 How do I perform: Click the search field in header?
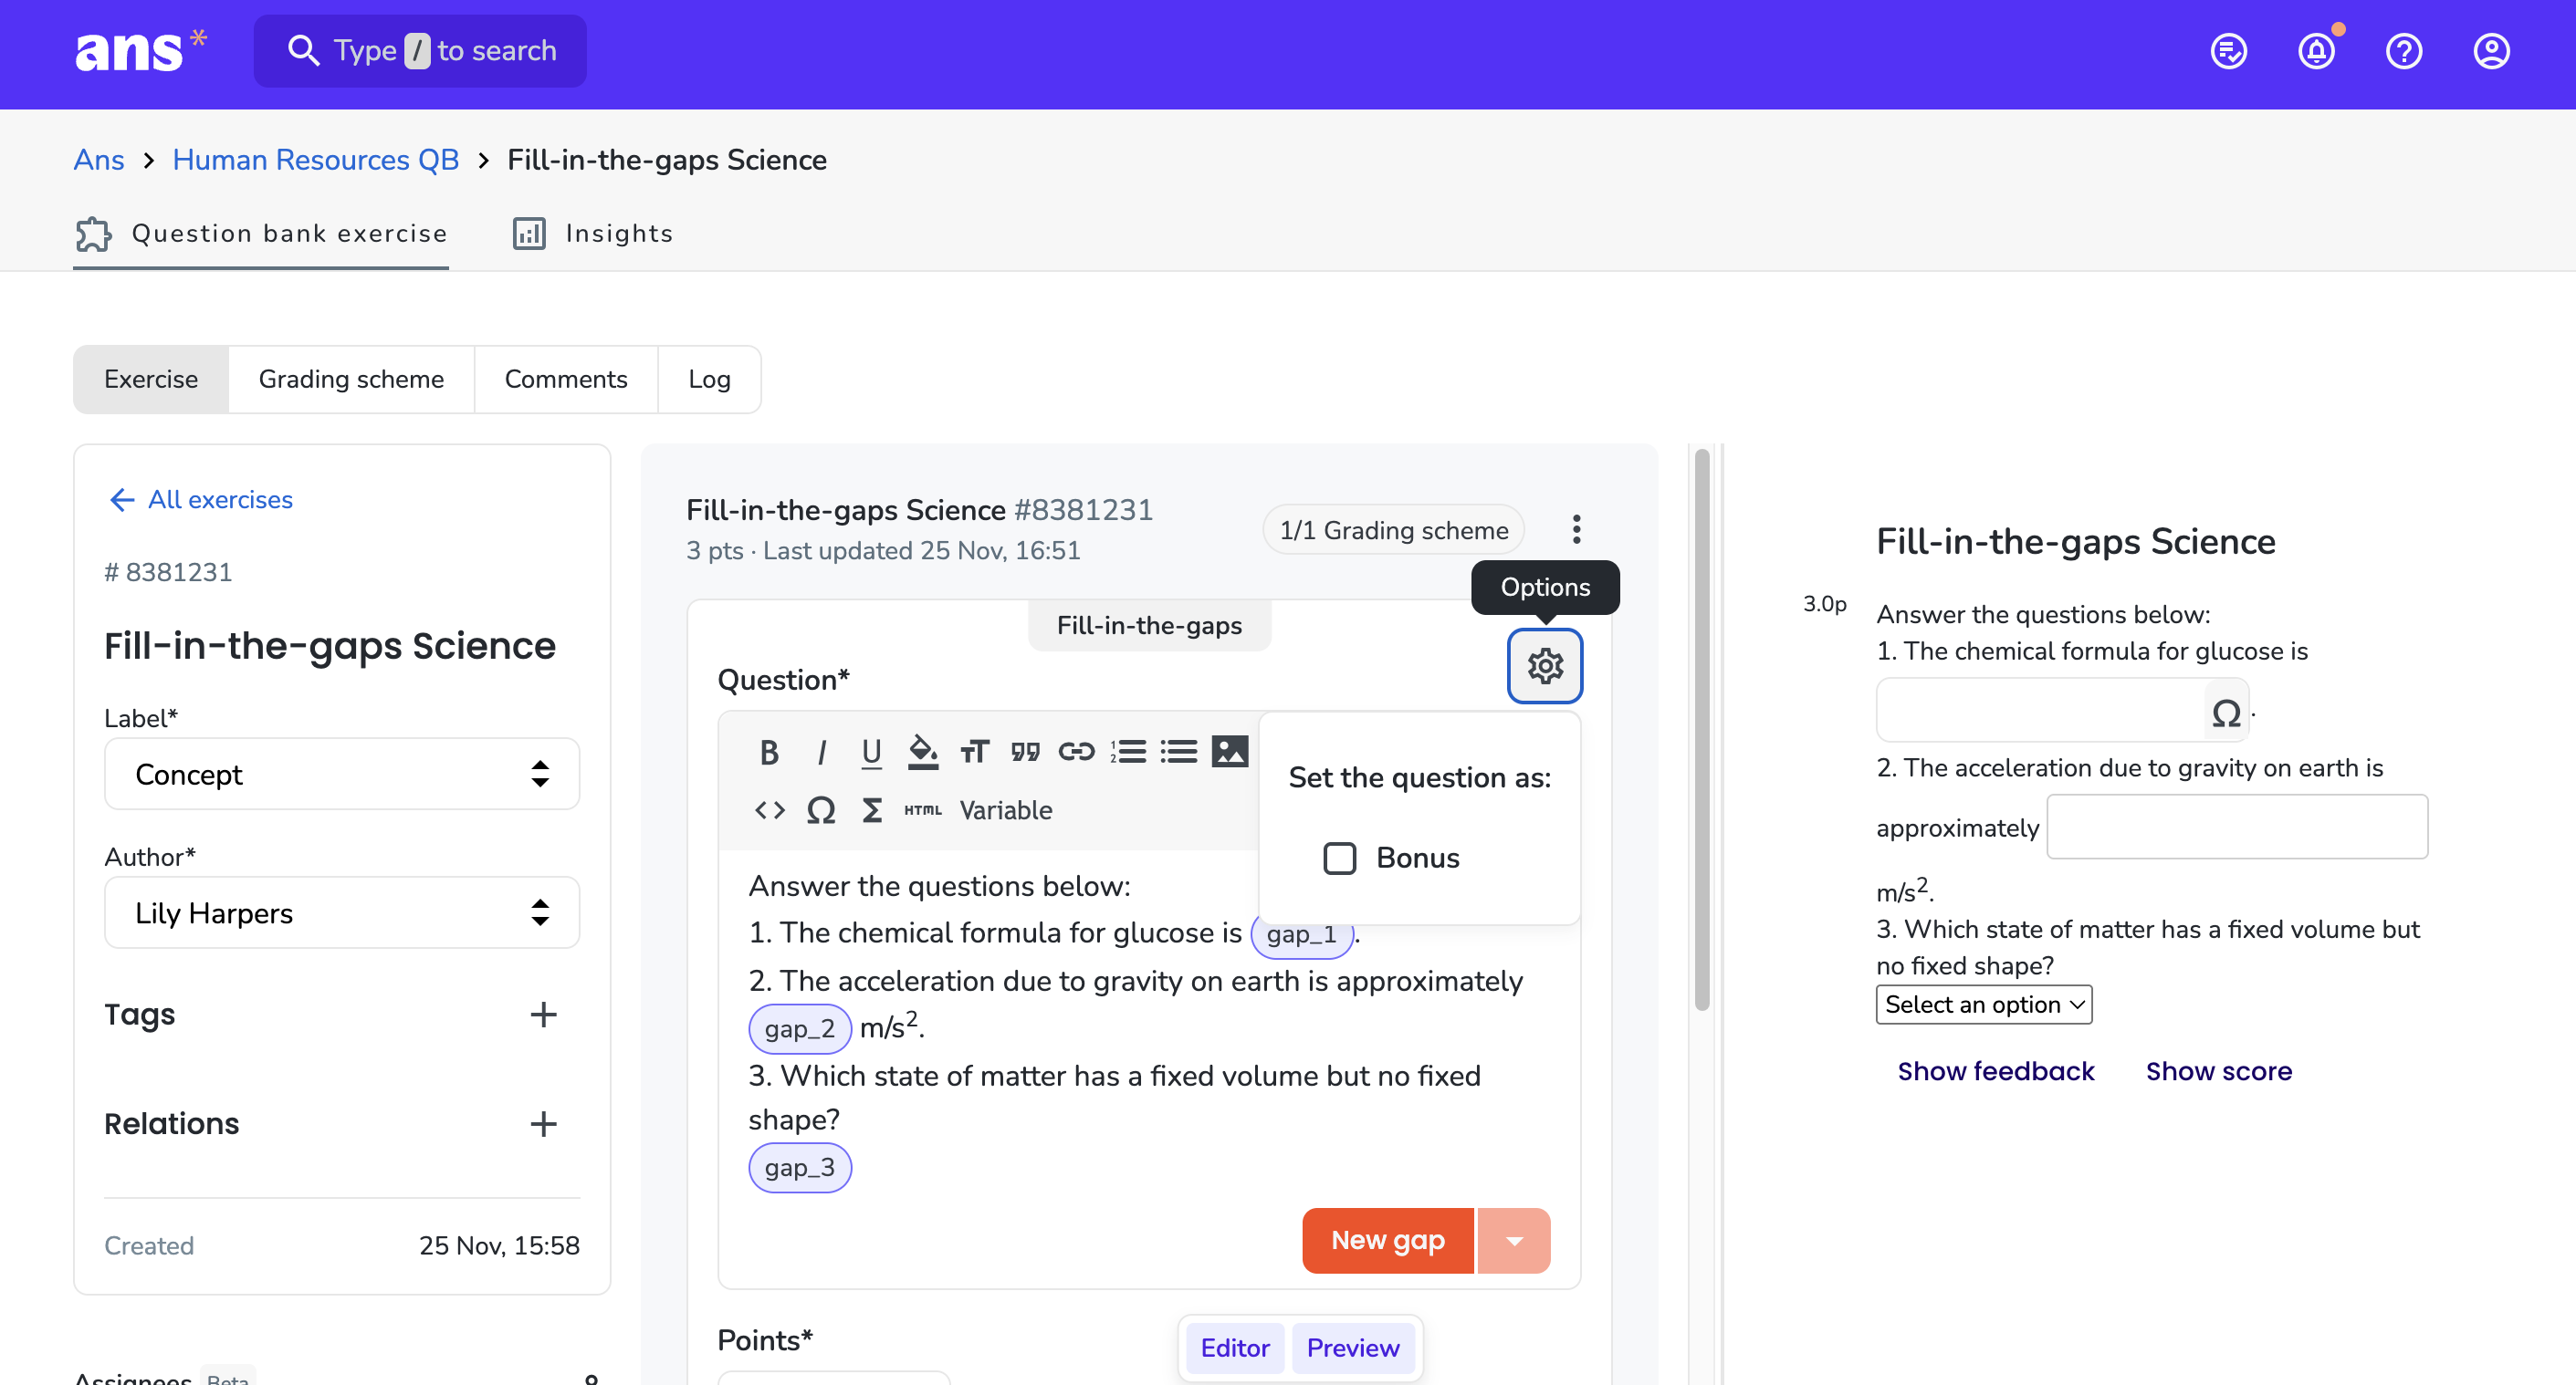click(x=420, y=51)
